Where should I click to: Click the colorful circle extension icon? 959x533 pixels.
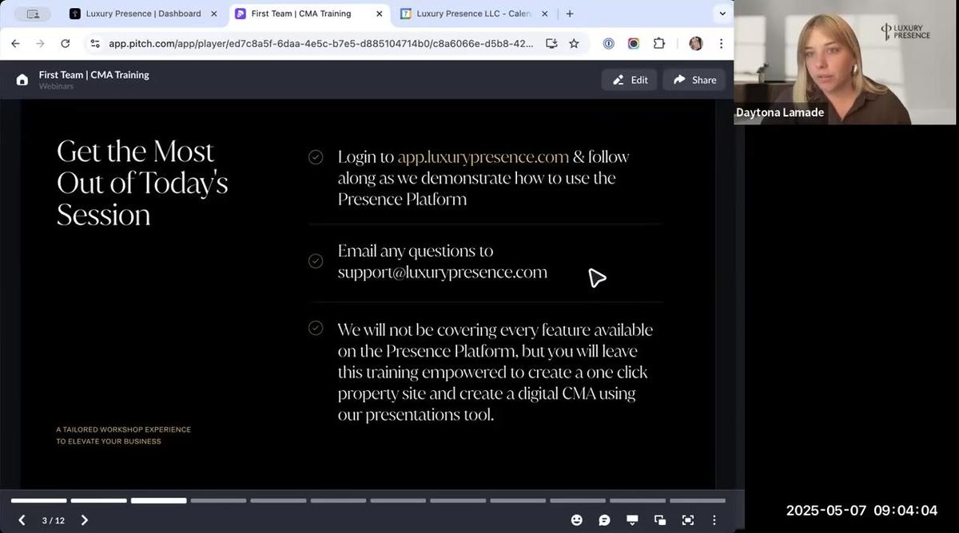[634, 44]
